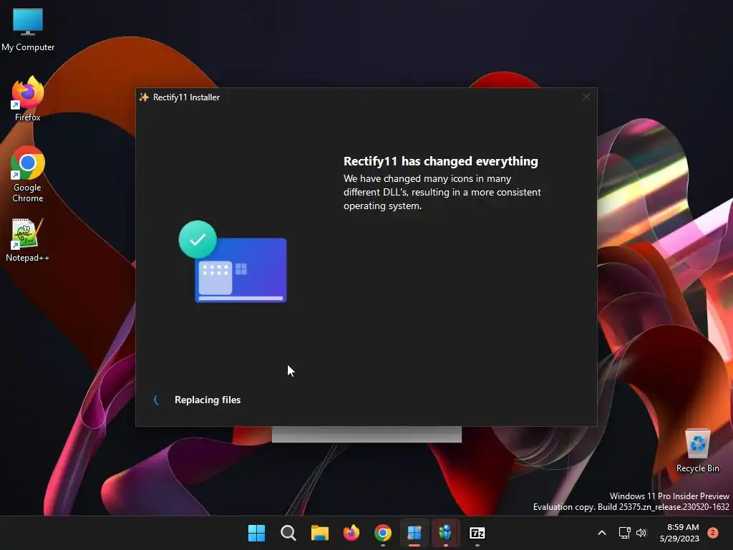Open the volume tray icon

click(641, 533)
